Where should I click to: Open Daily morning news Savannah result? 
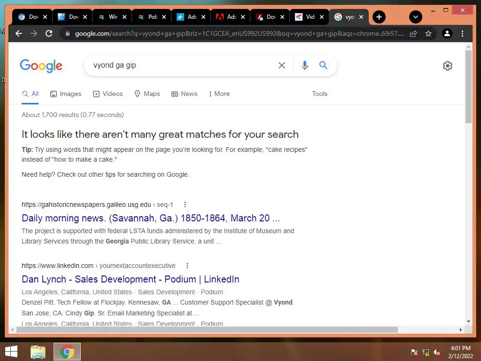tap(151, 218)
